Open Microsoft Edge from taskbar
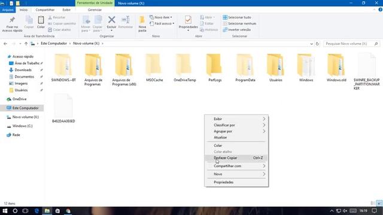Image resolution: width=383 pixels, height=215 pixels. (37, 211)
